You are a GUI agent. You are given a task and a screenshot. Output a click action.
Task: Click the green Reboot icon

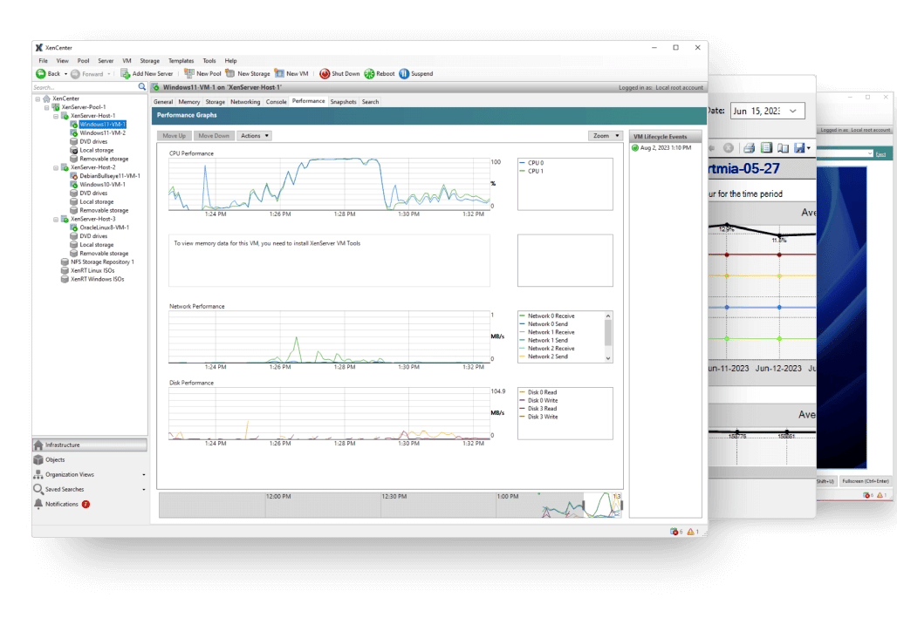click(369, 74)
